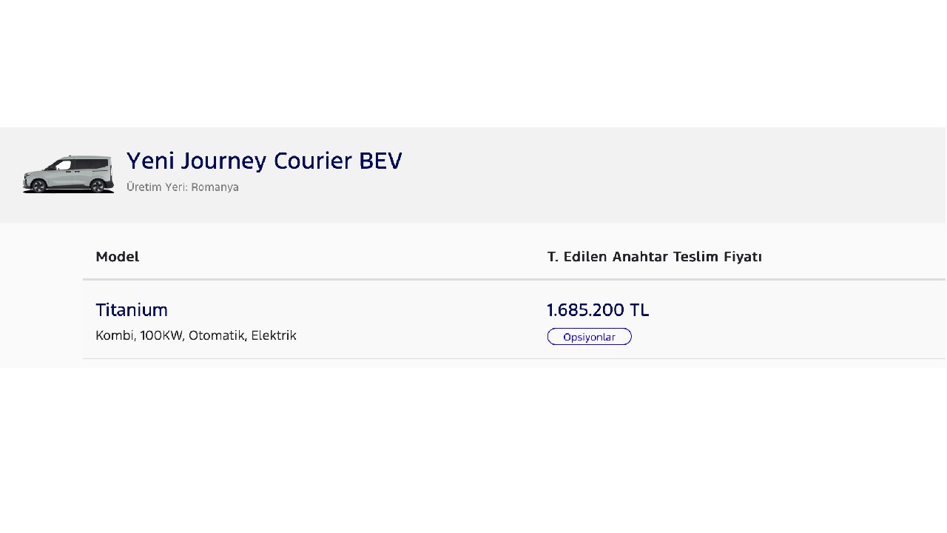This screenshot has height=533, width=947.
Task: Click the Otomatik transmission spec text
Action: (218, 335)
